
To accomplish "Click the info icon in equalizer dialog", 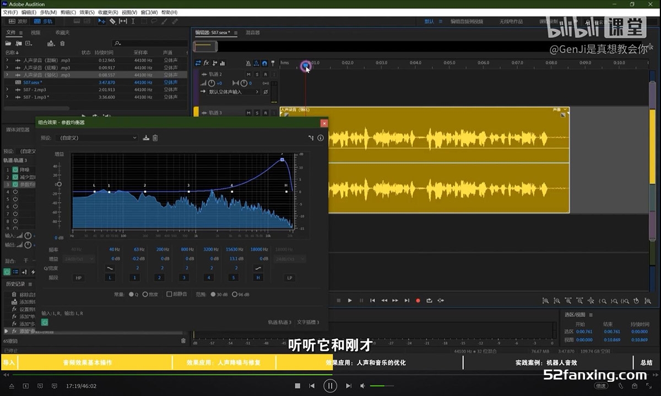I will pyautogui.click(x=321, y=138).
